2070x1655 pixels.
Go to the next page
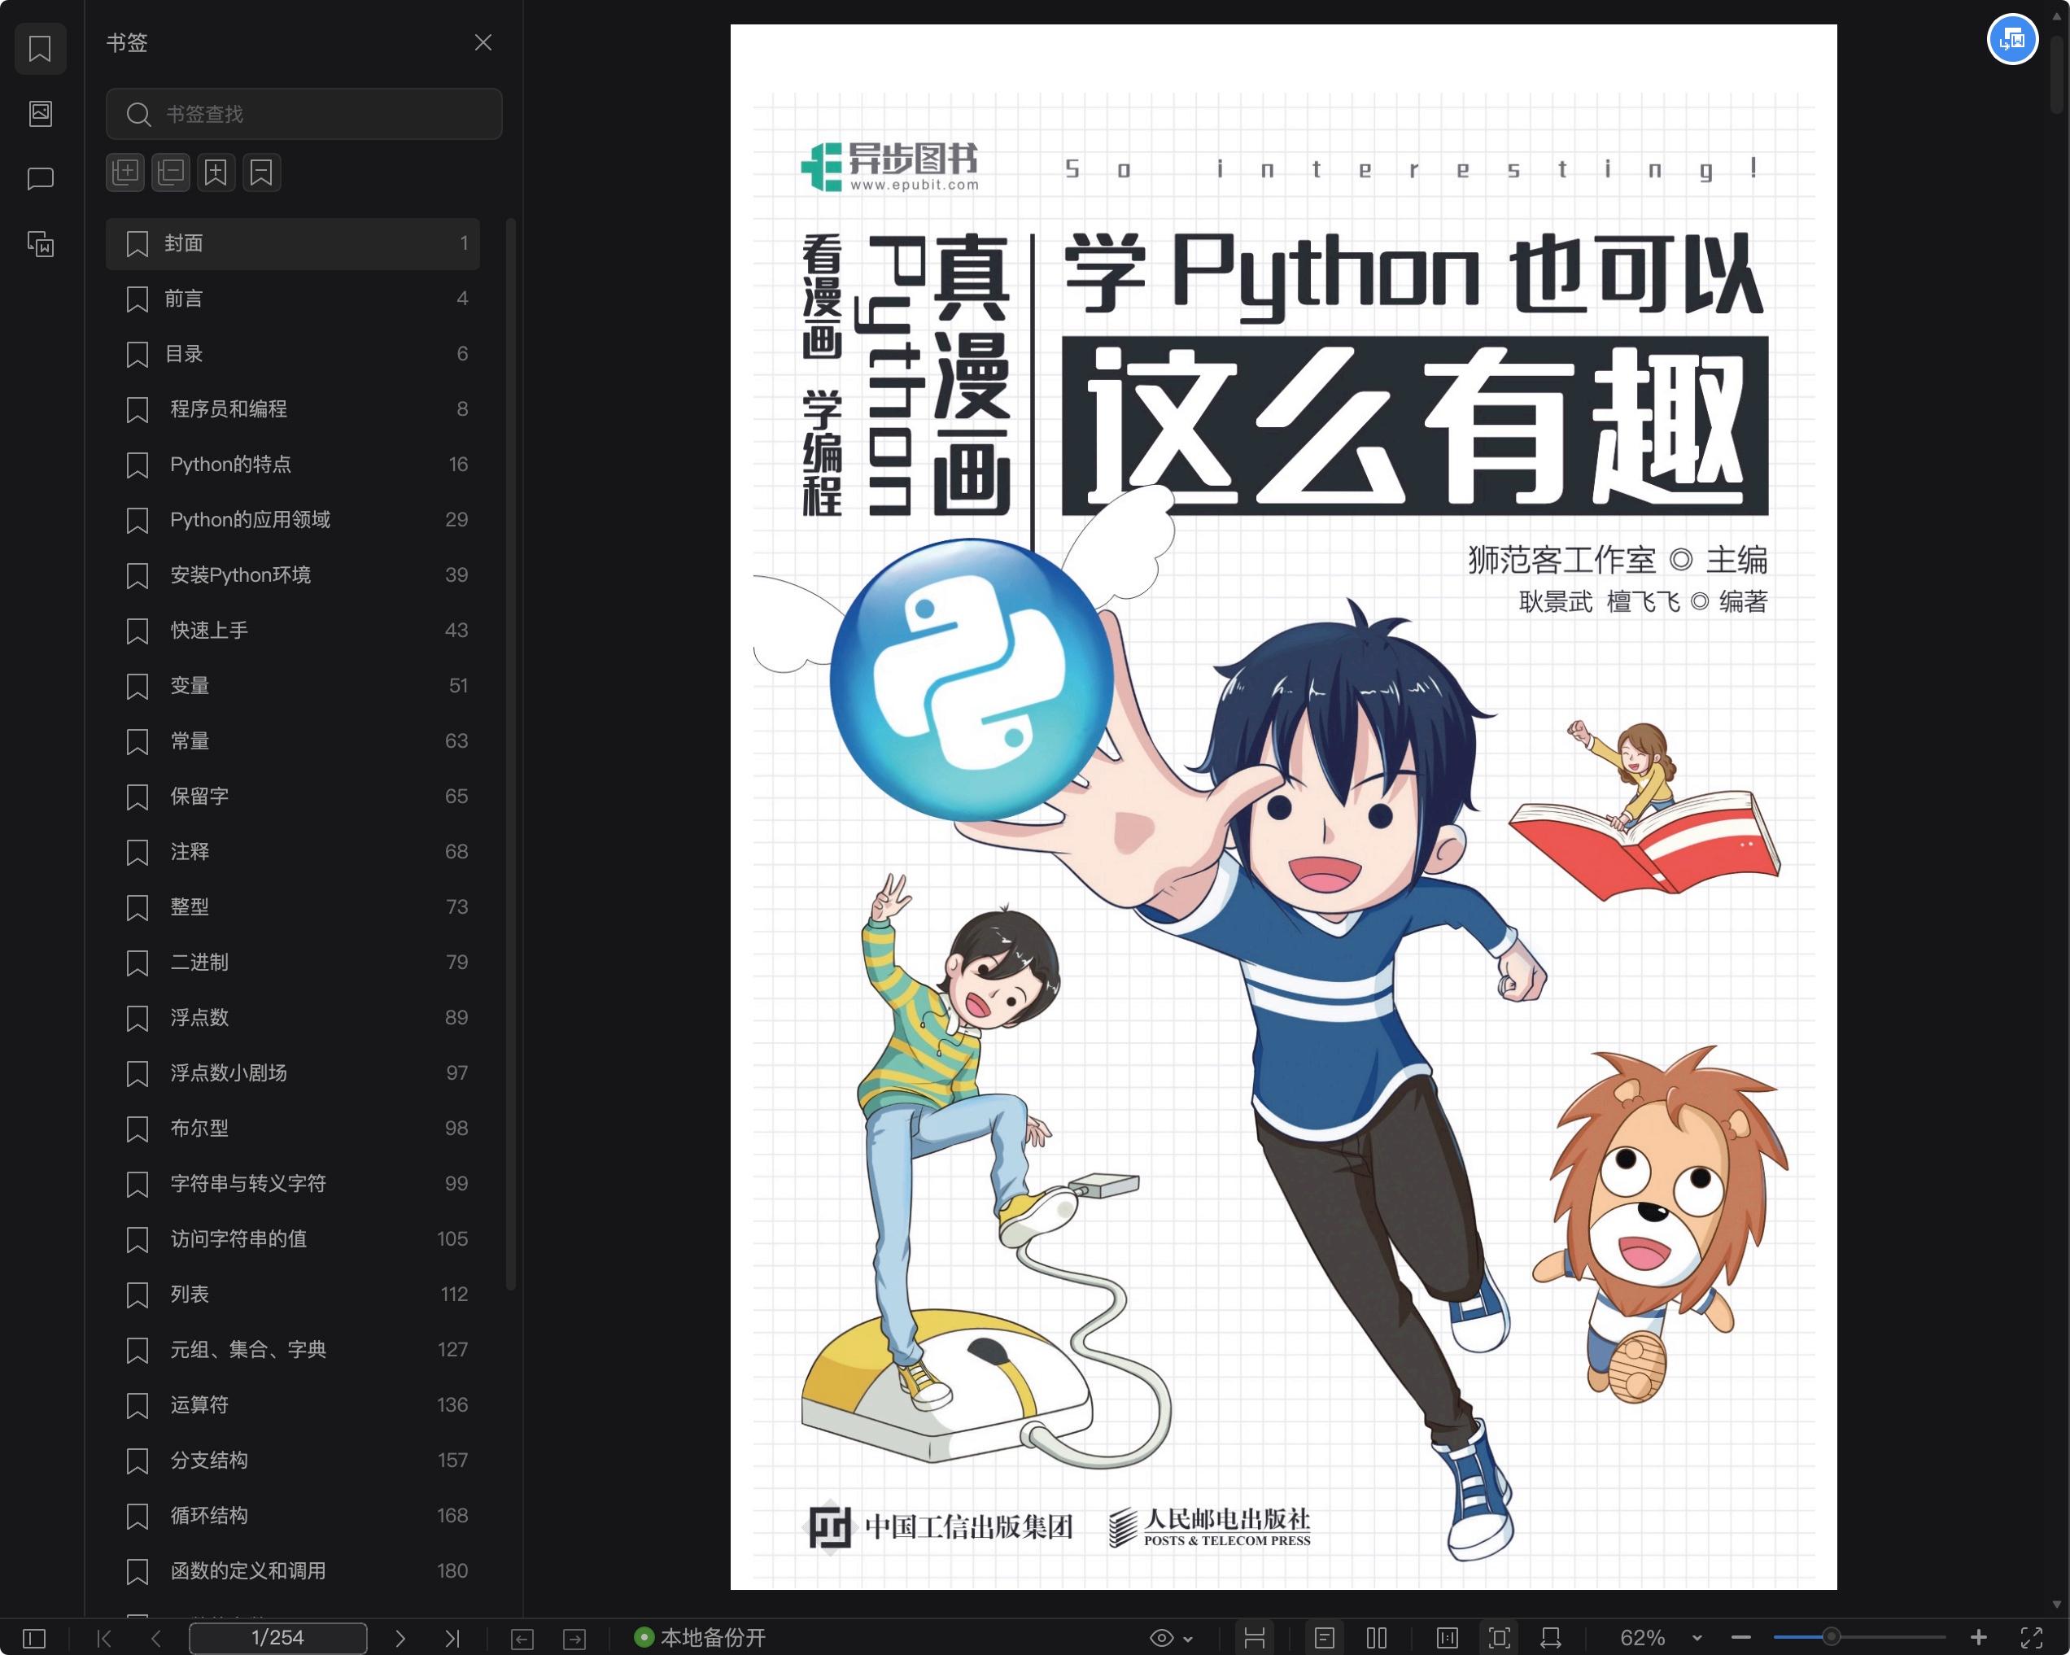point(400,1638)
